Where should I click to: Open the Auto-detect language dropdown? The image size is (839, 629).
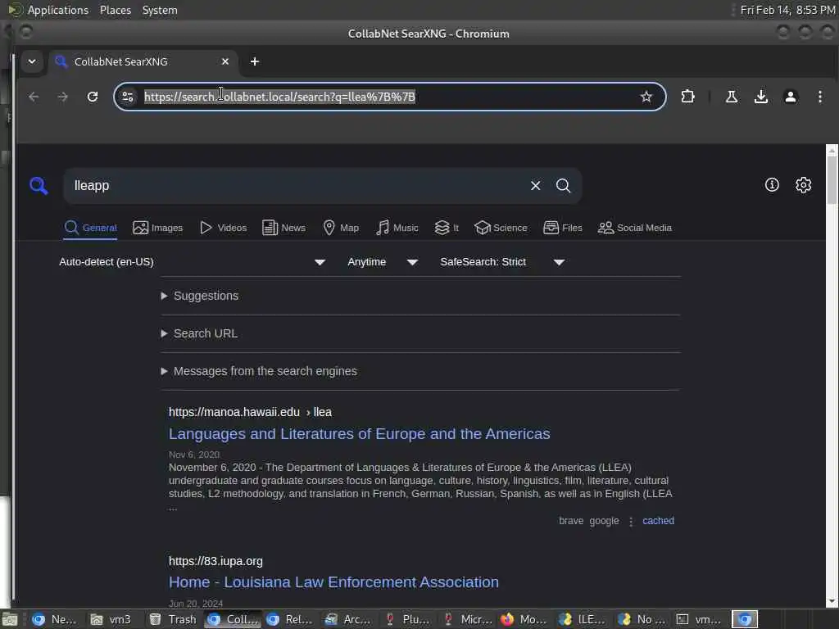192,262
